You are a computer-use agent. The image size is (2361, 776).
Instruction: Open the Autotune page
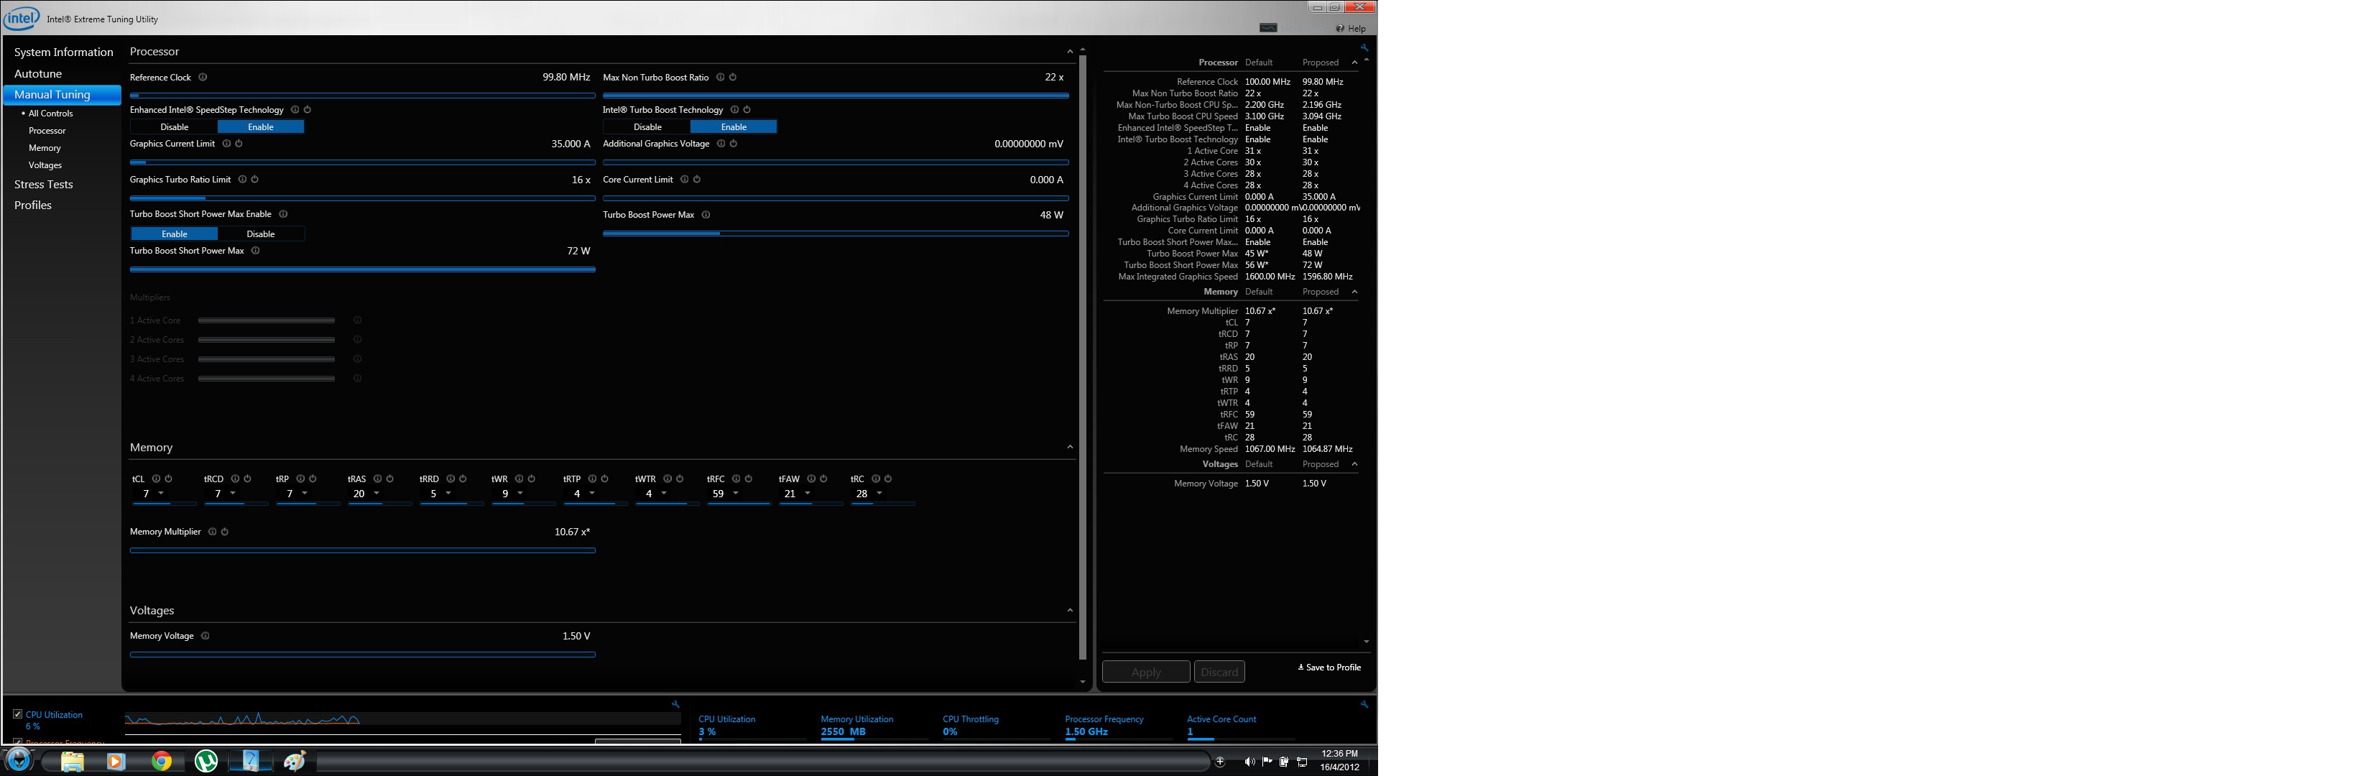[37, 74]
